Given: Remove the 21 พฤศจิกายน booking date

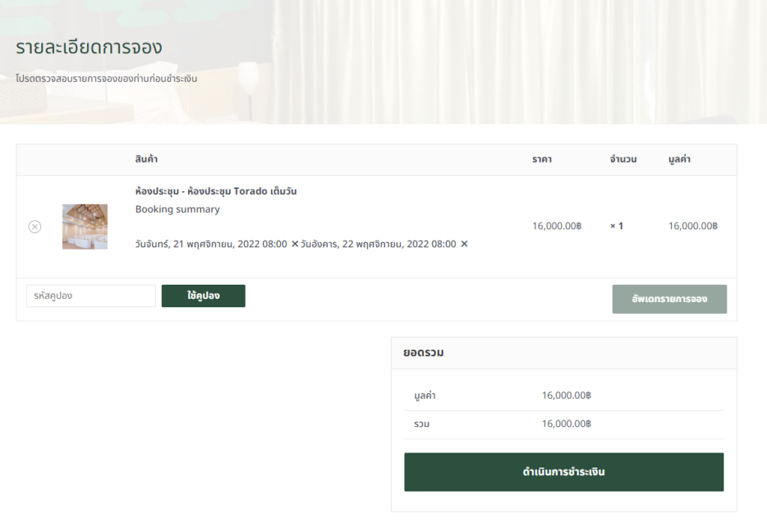Looking at the screenshot, I should [x=294, y=244].
